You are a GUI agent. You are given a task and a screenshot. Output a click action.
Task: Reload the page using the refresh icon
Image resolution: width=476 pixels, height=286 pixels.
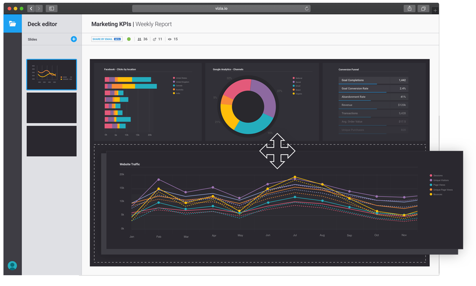[x=307, y=9]
